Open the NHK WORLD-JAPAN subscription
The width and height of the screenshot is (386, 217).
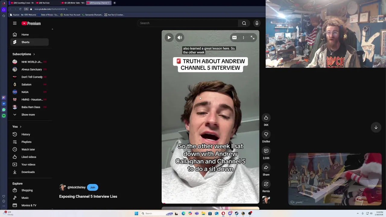coord(30,62)
